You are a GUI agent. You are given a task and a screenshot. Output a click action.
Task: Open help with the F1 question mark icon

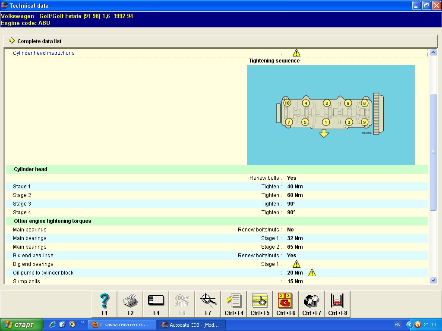coord(104,304)
